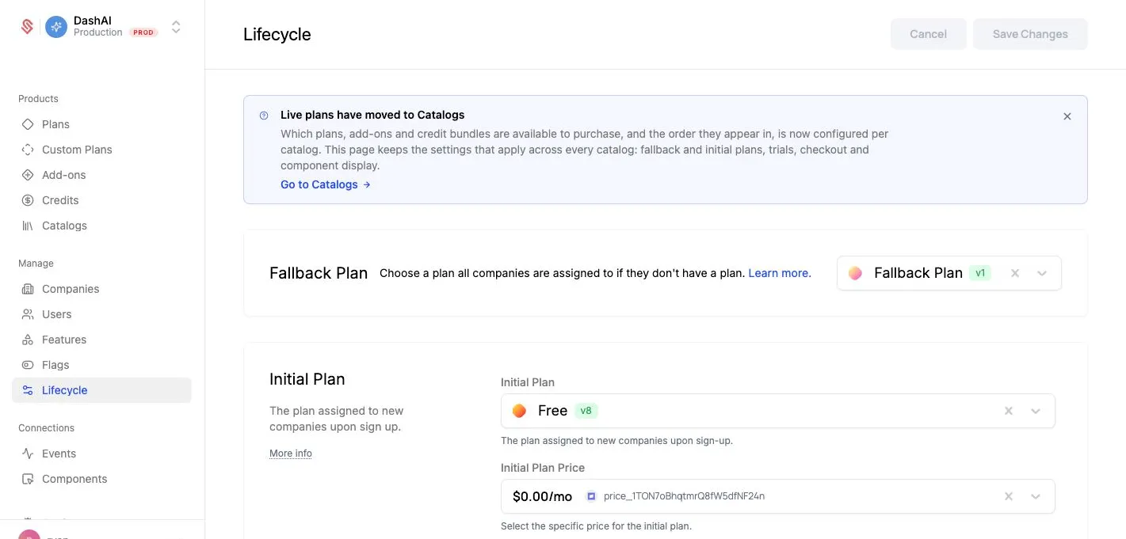1126x539 pixels.
Task: Expand the Initial Plan dropdown
Action: pyautogui.click(x=1036, y=411)
